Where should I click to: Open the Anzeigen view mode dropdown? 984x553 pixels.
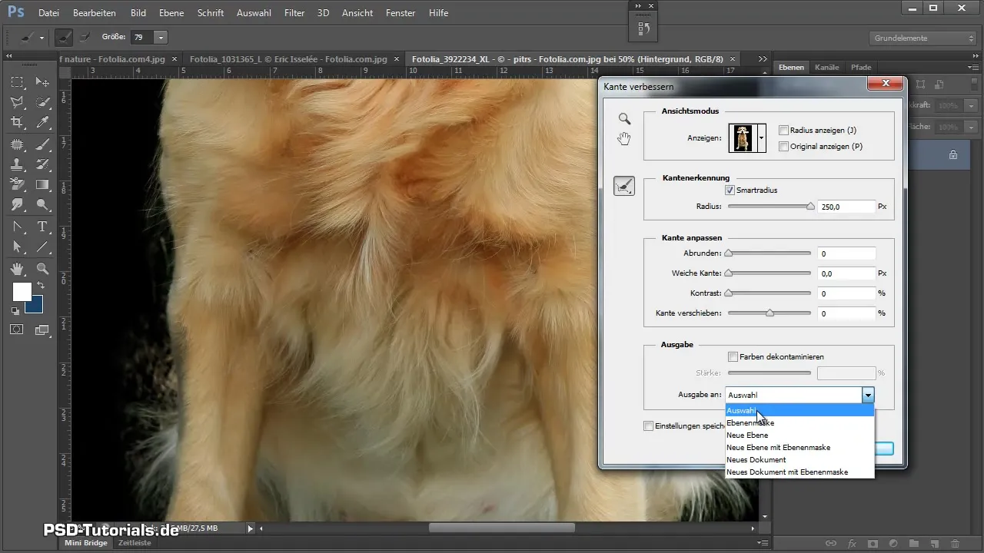coord(761,138)
